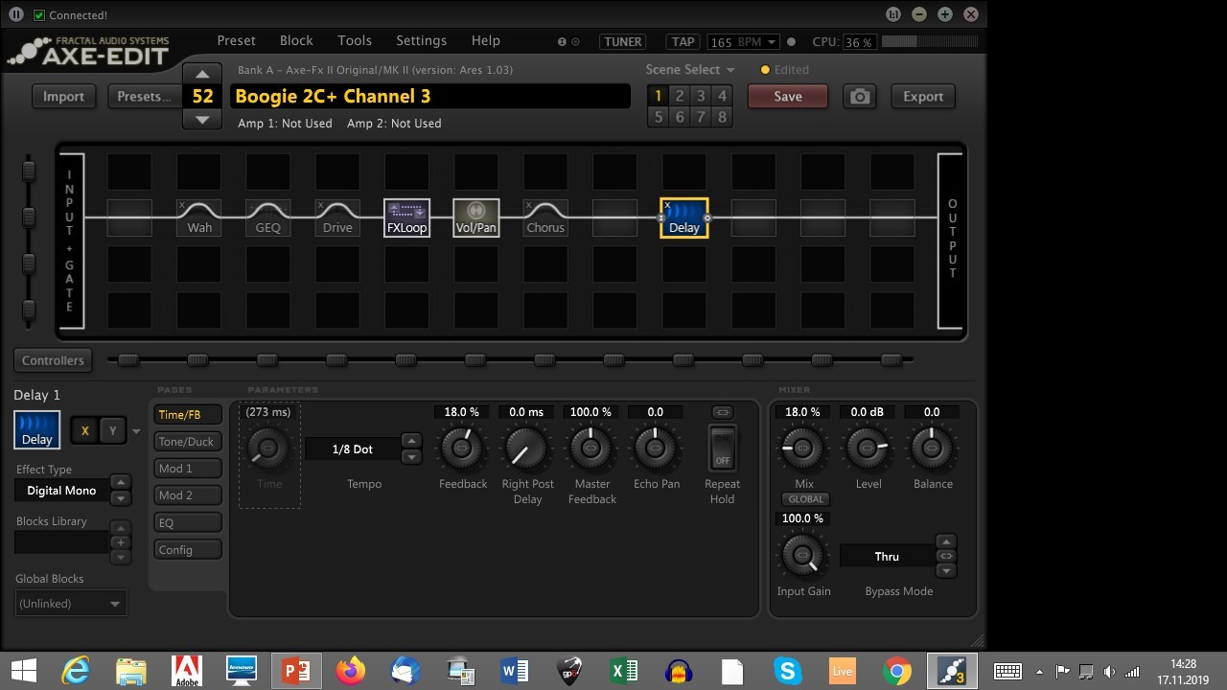Select scene 4
The height and width of the screenshot is (690, 1227).
click(x=722, y=96)
